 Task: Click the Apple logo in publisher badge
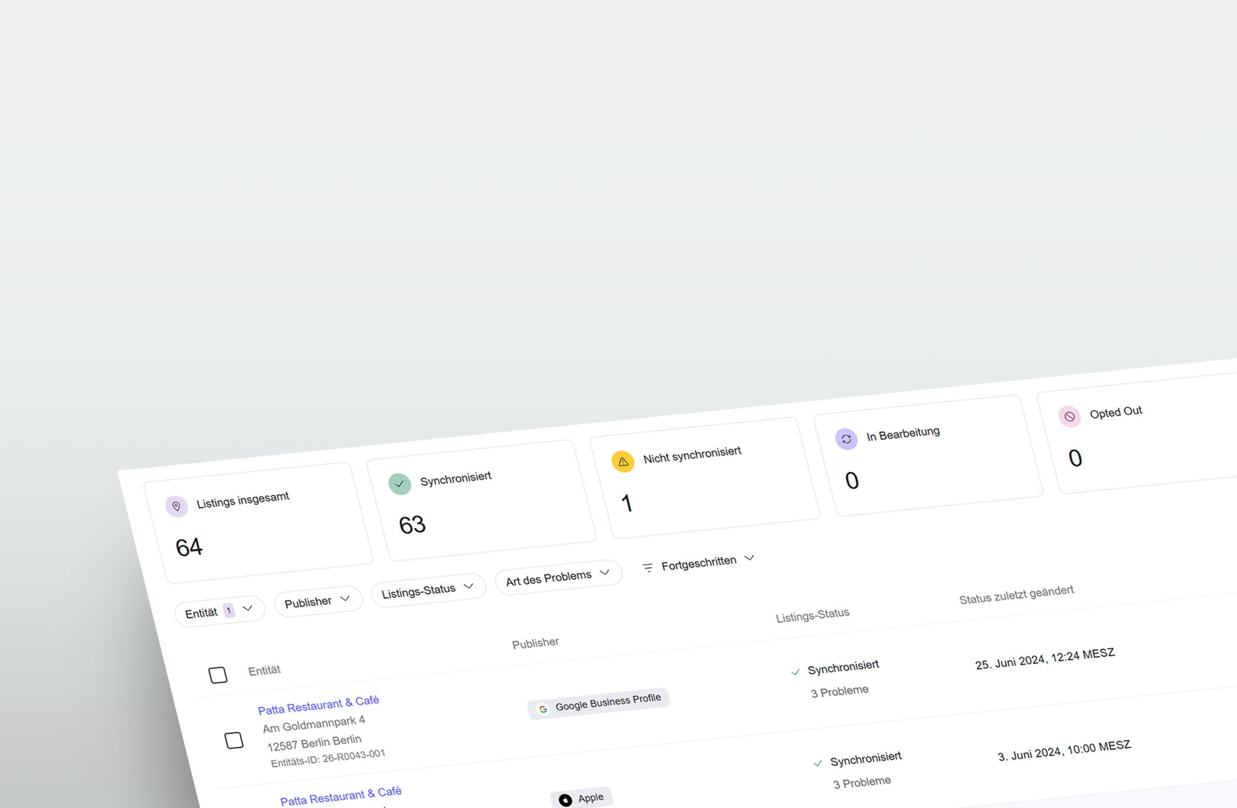coord(565,800)
